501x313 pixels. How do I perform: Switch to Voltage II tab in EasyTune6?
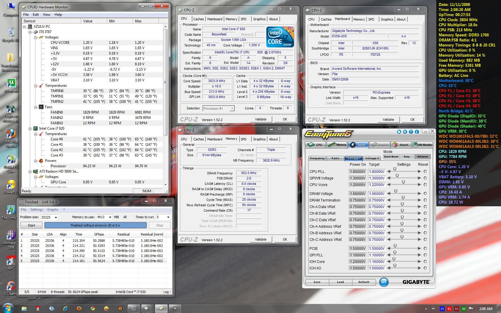coord(372,158)
